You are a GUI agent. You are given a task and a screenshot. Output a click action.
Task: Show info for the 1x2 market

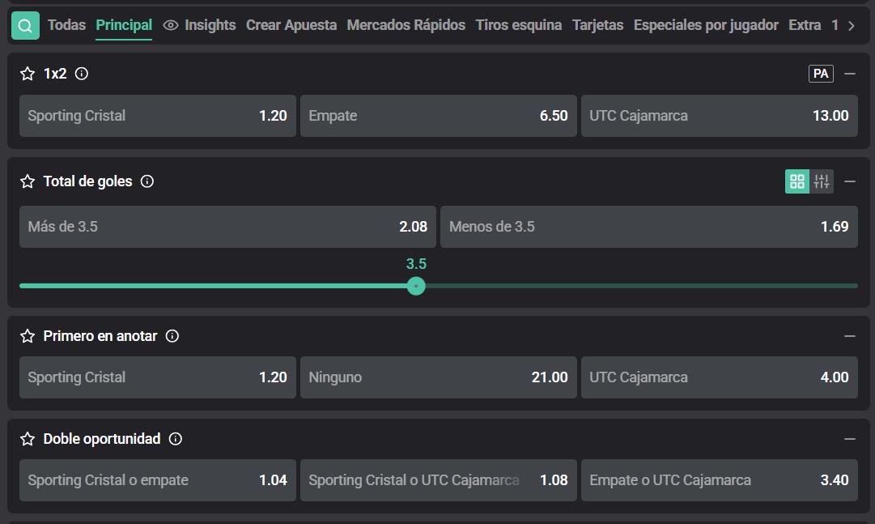[x=82, y=74]
